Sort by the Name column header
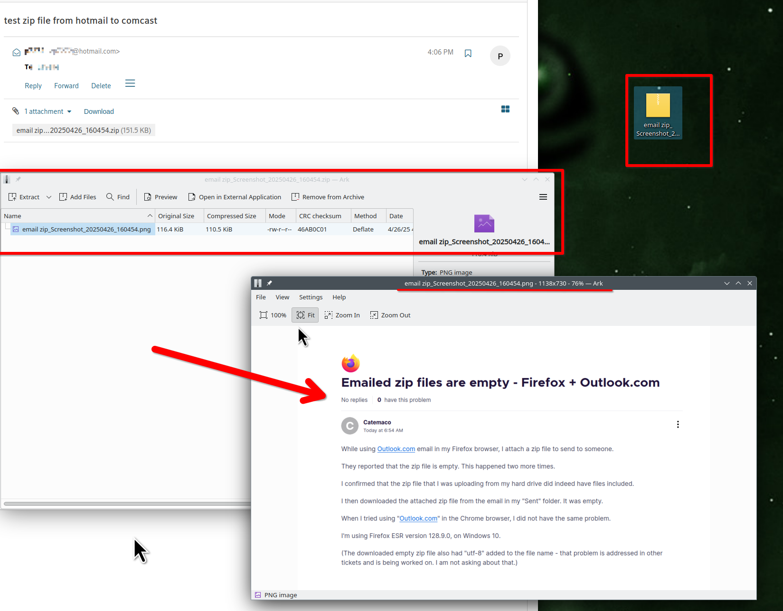Viewport: 783px width, 611px height. point(78,216)
